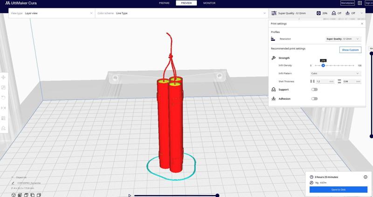This screenshot has height=197, width=373.
Task: Click the Resolution layers icon
Action: click(273, 39)
